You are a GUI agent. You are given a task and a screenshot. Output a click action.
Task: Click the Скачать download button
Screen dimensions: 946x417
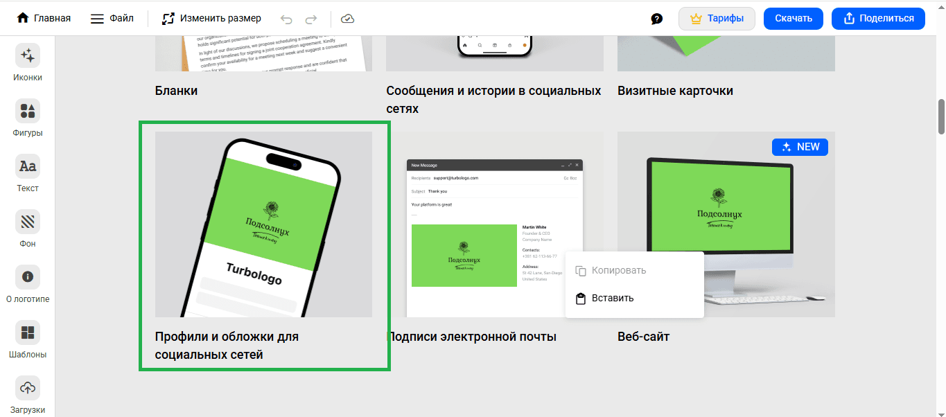pos(794,19)
